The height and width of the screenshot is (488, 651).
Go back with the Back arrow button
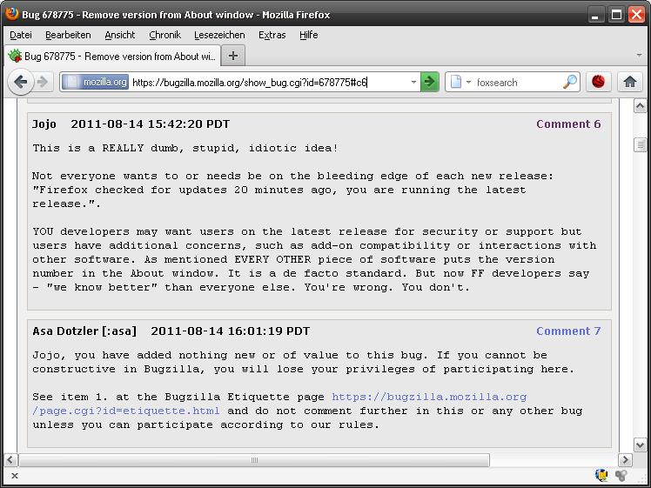tap(21, 82)
